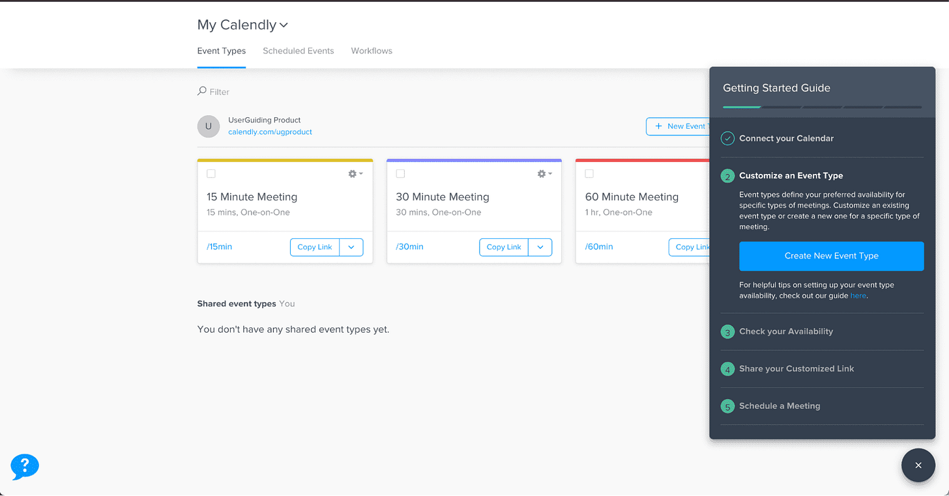
Task: Select the 15 Minute Meeting checkbox
Action: tap(211, 173)
